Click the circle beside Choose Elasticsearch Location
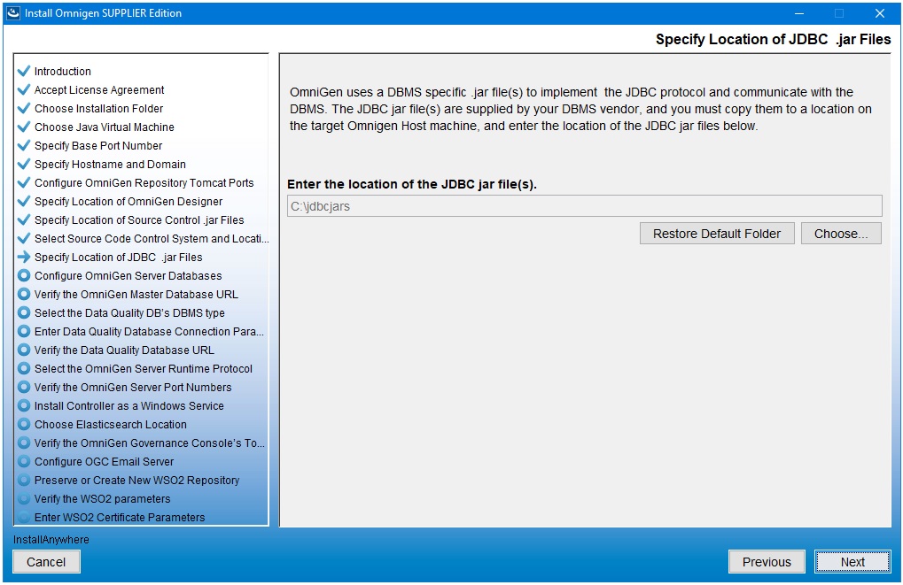Screen dimensions: 903x585 click(24, 424)
